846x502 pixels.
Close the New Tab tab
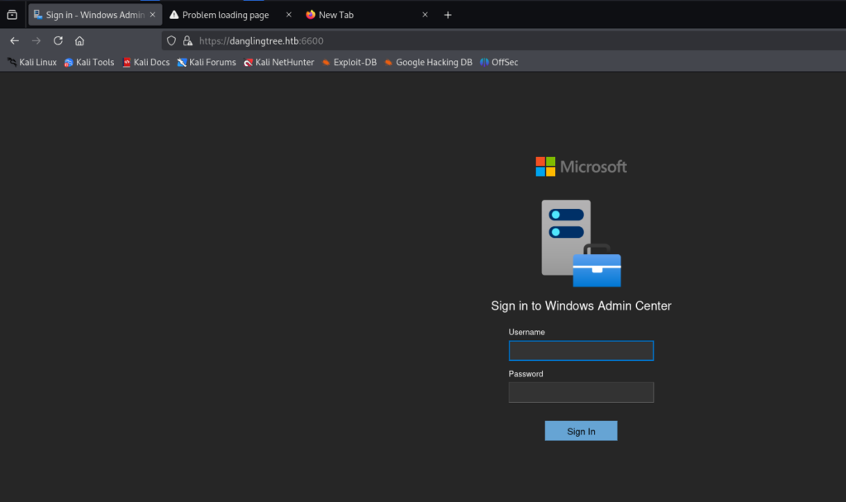(x=425, y=15)
